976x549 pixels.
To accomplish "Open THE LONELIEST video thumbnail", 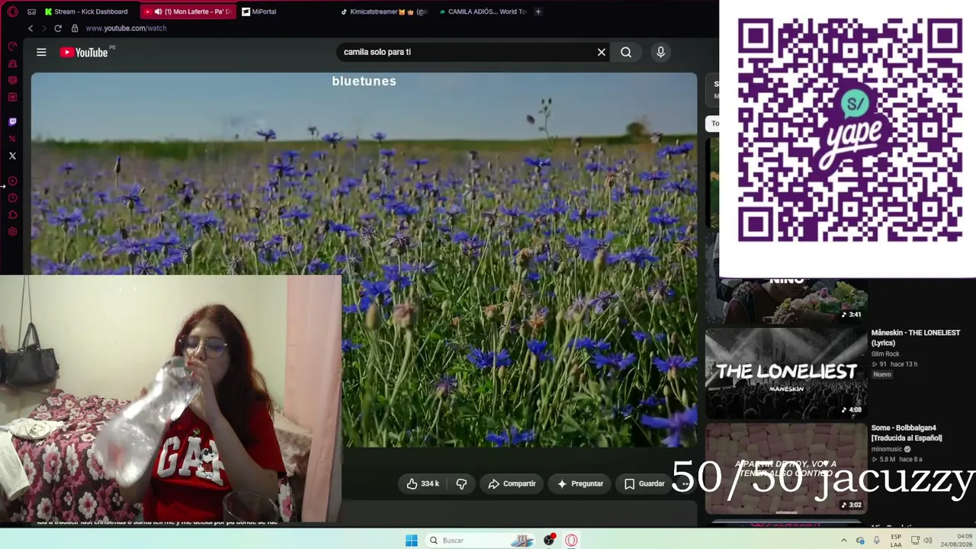I will (x=786, y=372).
